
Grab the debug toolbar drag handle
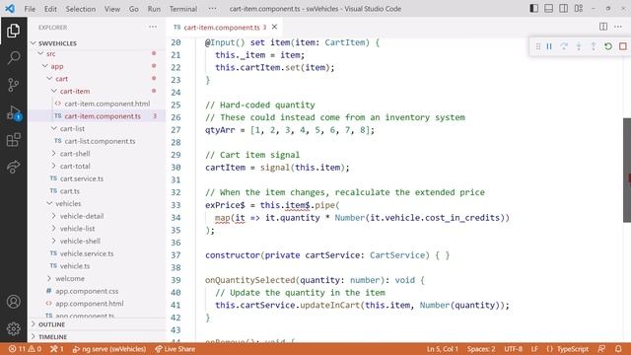click(x=538, y=46)
